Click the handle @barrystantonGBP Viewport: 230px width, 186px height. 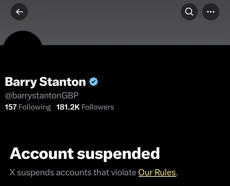42,96
